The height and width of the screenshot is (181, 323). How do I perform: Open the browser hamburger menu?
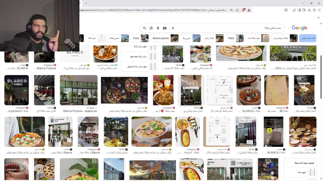[x=319, y=10]
